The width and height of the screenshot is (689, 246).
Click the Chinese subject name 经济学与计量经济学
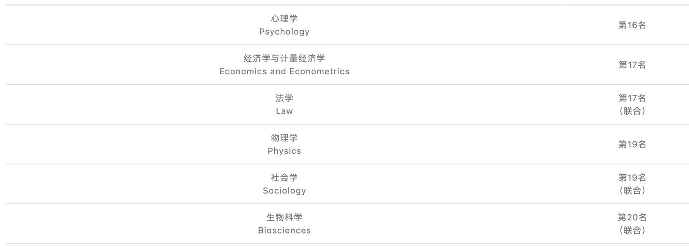284,58
